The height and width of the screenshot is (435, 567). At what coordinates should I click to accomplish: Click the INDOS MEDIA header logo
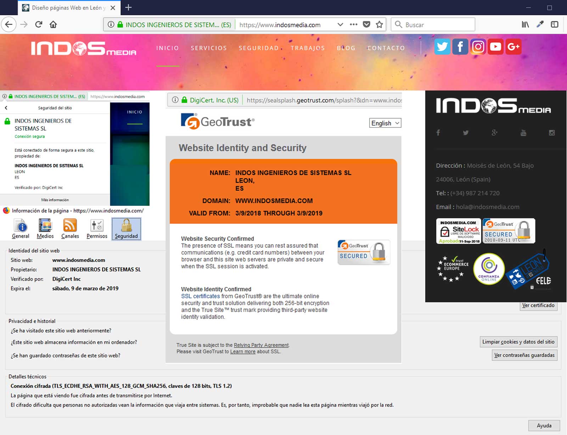click(x=84, y=49)
